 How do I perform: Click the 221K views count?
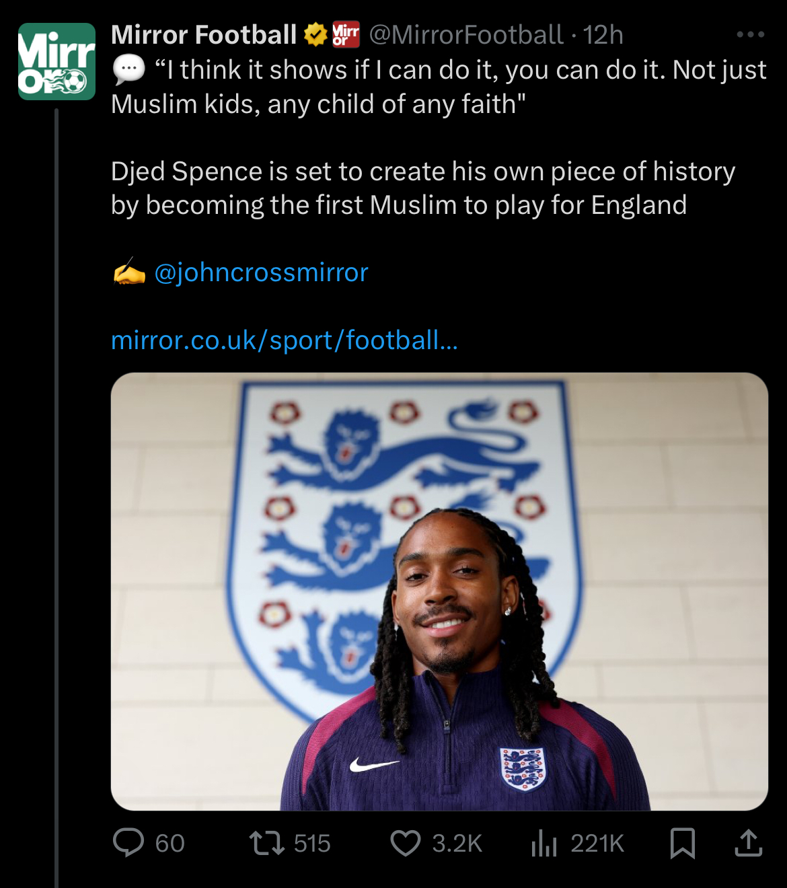(x=597, y=844)
